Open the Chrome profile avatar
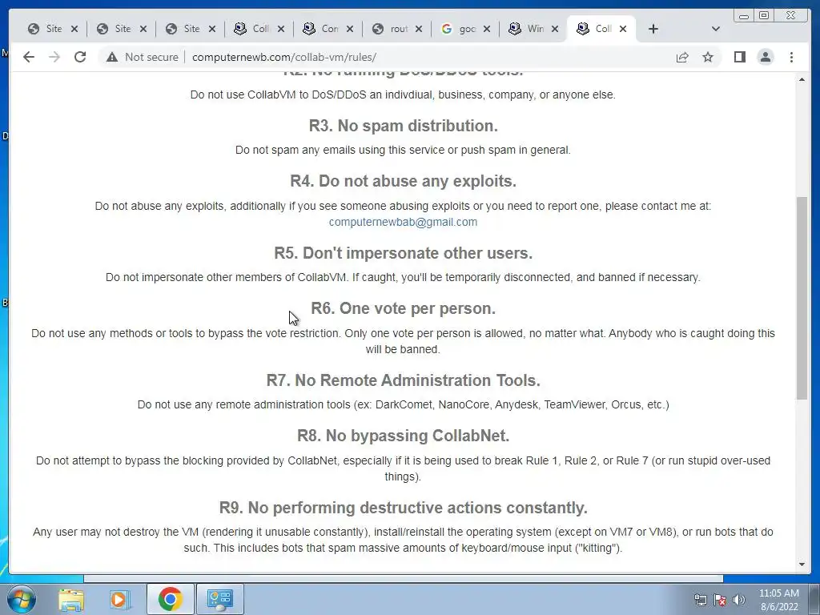 [x=766, y=57]
